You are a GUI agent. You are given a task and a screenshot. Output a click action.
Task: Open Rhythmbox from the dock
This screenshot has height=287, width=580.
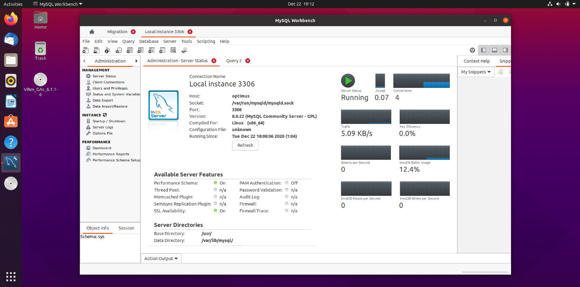[11, 81]
